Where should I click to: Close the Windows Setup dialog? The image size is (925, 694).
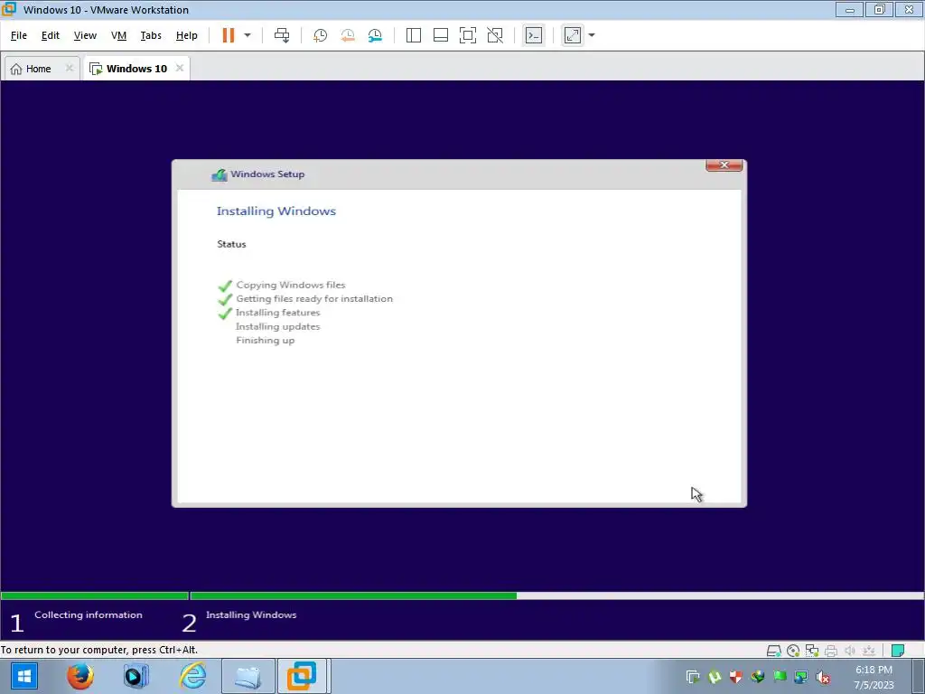coord(724,165)
